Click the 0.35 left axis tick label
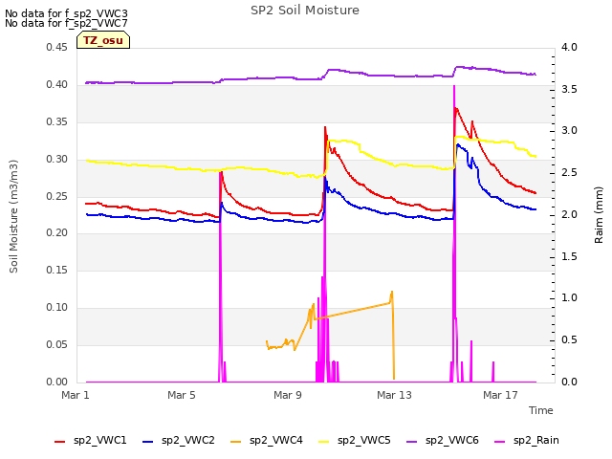The height and width of the screenshot is (459, 612). [57, 121]
